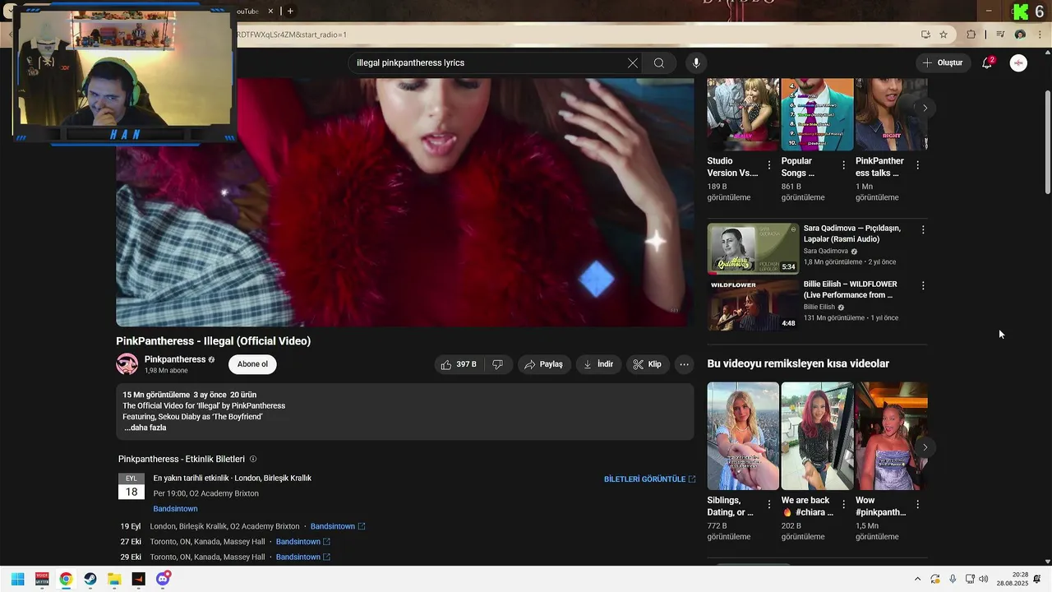Screen dimensions: 1052x592
Task: Open the We are back short thumbnail
Action: click(817, 436)
